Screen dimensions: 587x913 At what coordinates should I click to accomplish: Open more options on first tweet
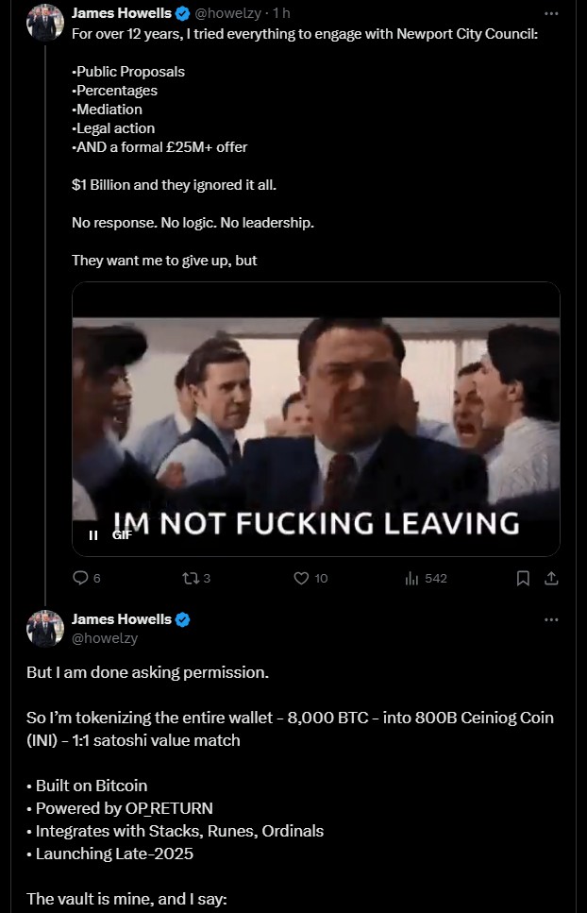pos(551,13)
